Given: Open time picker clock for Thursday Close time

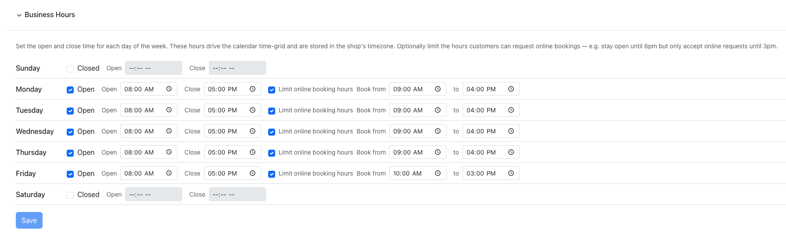Looking at the screenshot, I should pos(253,152).
